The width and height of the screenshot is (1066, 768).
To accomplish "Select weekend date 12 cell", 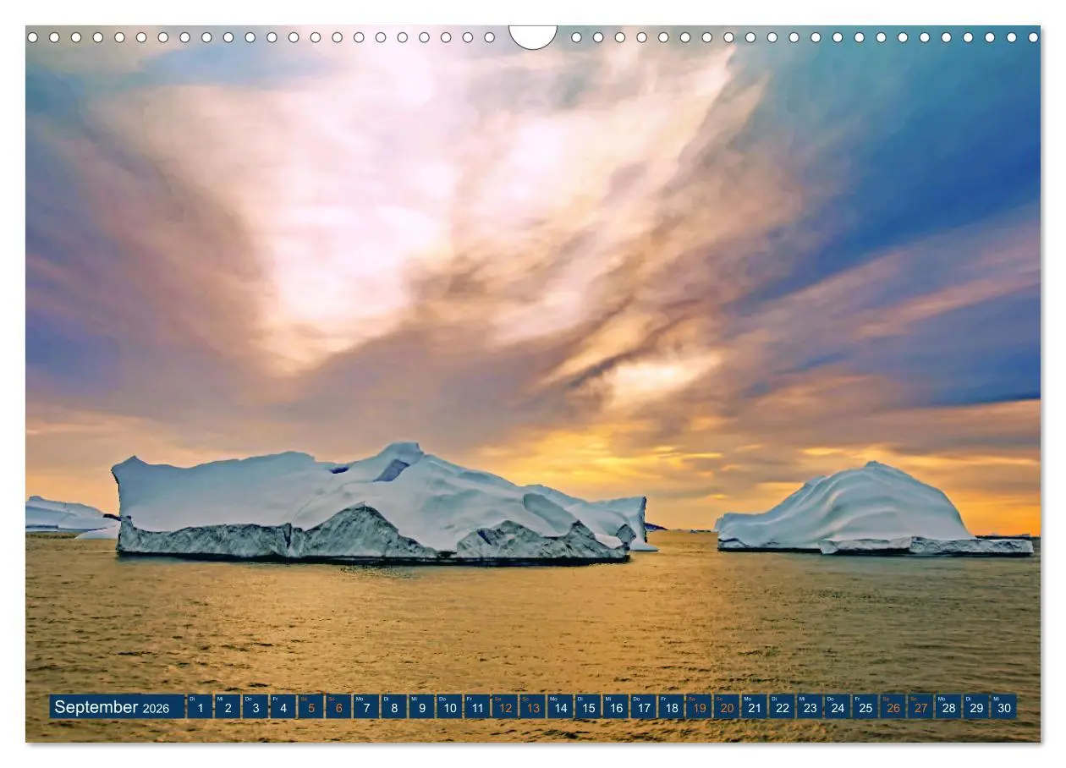I will coord(505,707).
